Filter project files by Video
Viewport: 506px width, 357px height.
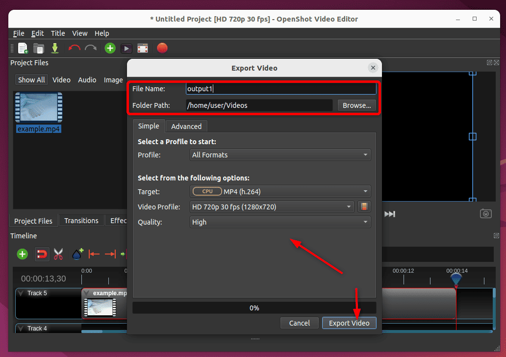[x=61, y=80]
